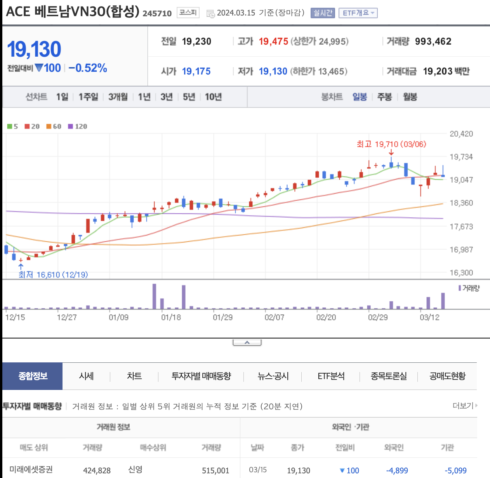The width and height of the screenshot is (490, 478).
Task: Click the current price 19,130 headline
Action: click(34, 49)
